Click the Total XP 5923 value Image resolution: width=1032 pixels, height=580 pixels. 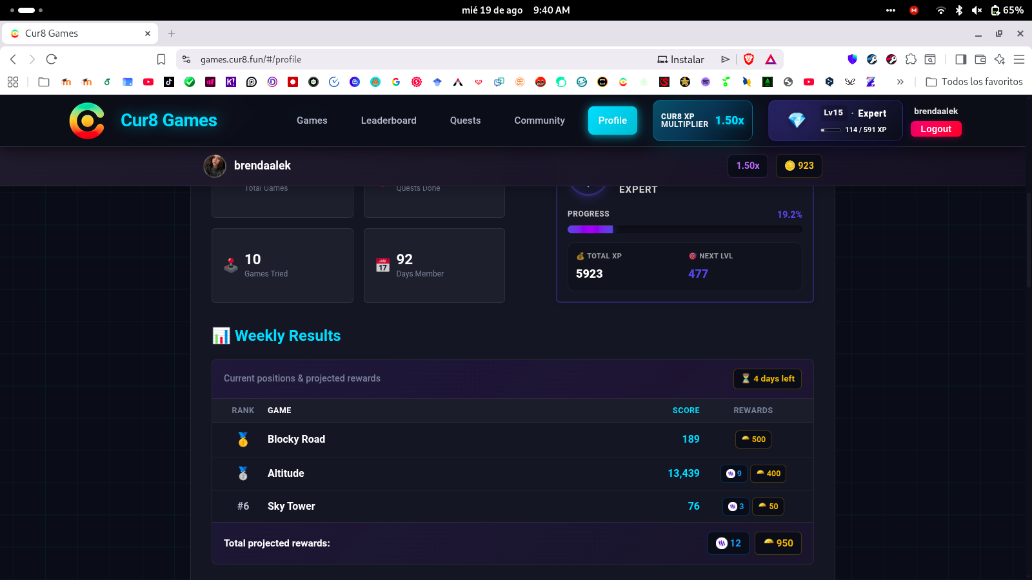click(590, 274)
